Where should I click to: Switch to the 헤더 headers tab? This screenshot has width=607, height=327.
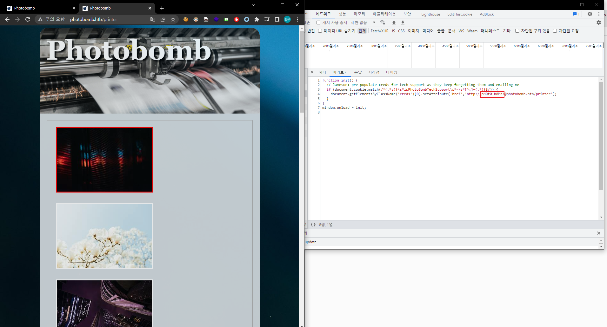coord(322,72)
